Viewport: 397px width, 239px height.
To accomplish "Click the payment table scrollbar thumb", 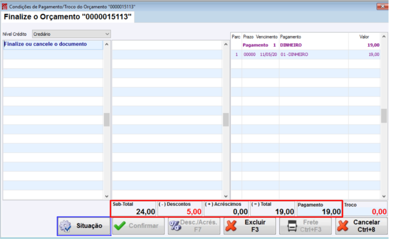I will tap(384, 116).
